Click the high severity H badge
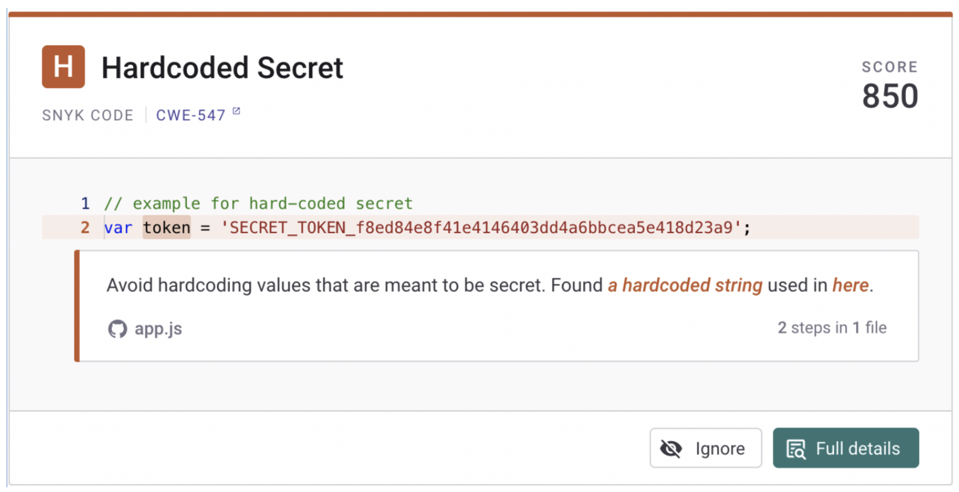 point(63,67)
